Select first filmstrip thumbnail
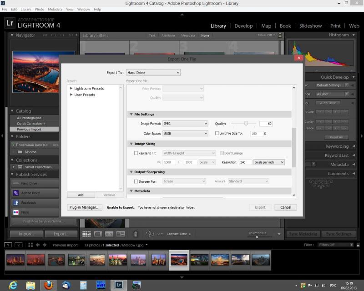Screen dimensions: 364x291 [15, 260]
